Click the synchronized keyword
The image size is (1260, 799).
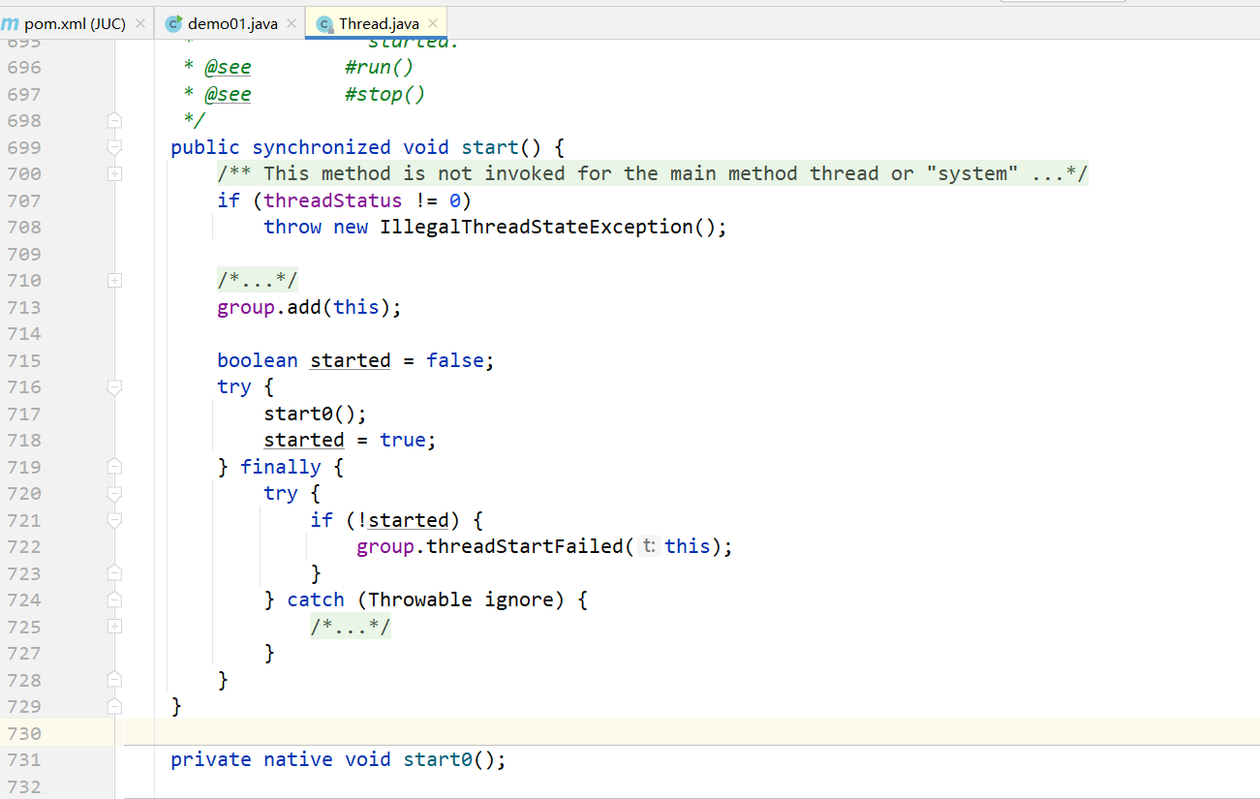tap(322, 147)
